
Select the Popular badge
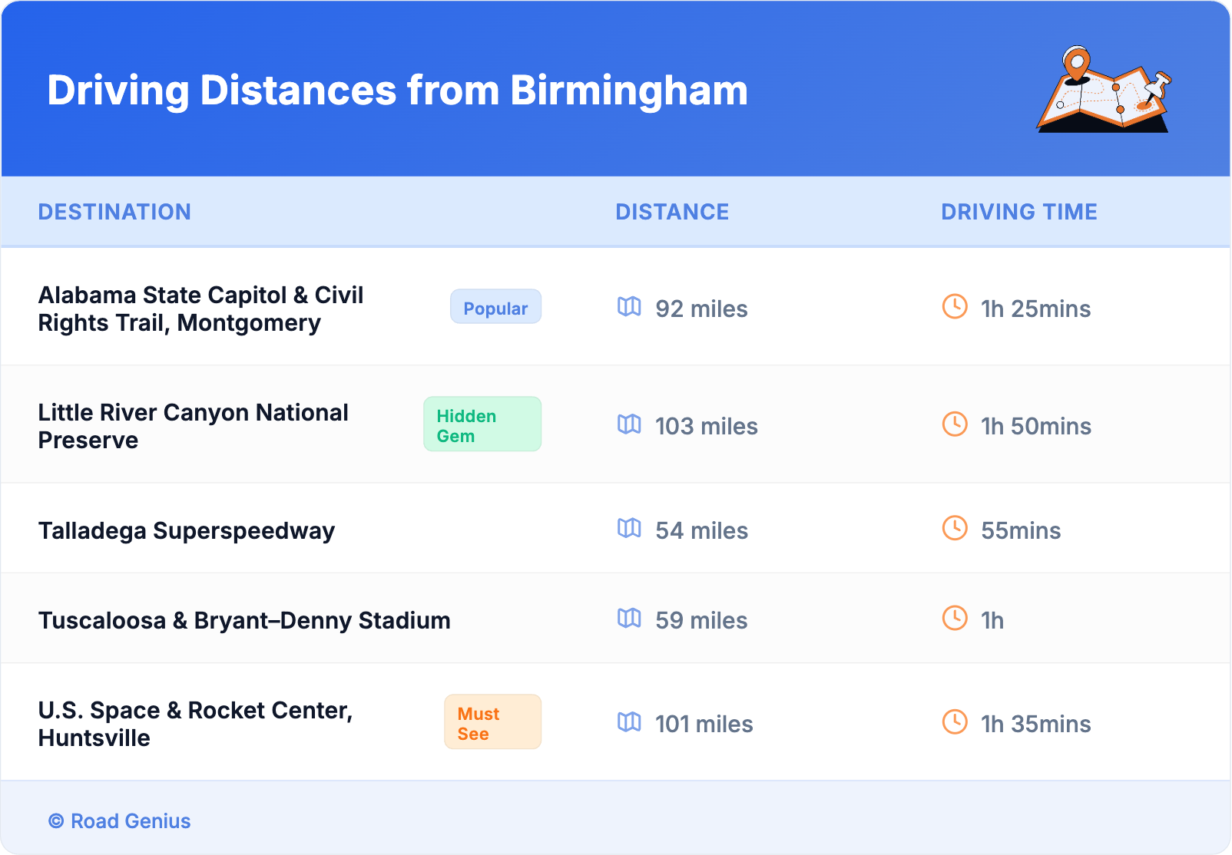point(495,307)
